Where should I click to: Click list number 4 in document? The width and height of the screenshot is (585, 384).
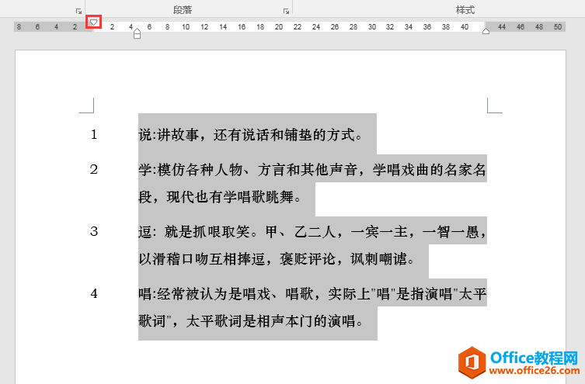click(94, 293)
